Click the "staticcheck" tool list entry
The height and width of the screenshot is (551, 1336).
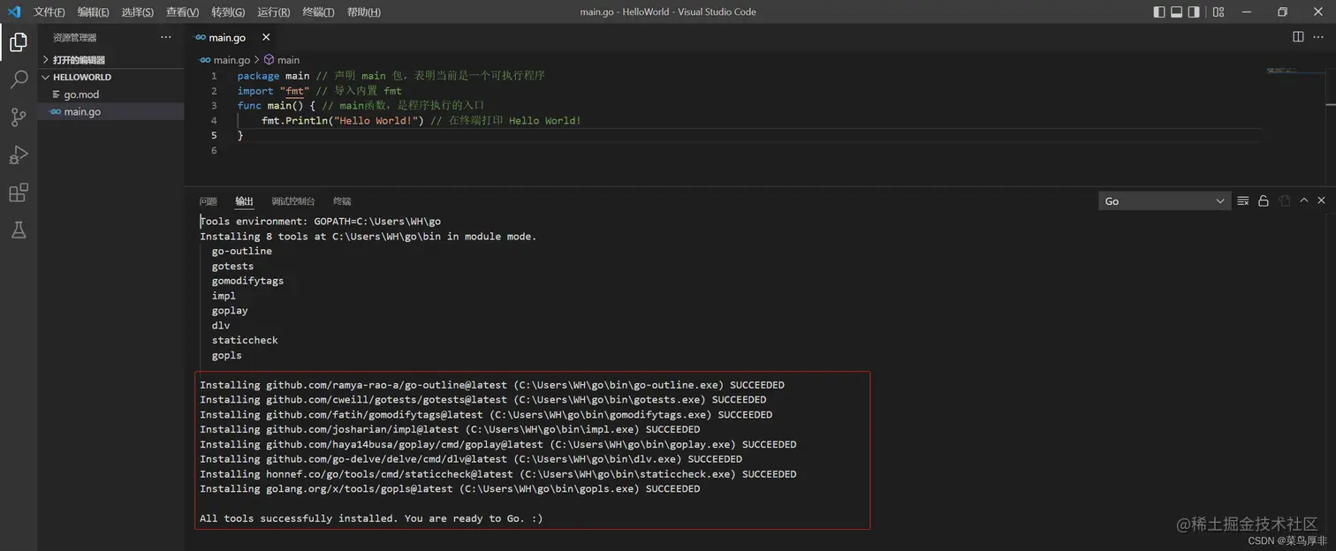[x=245, y=340]
